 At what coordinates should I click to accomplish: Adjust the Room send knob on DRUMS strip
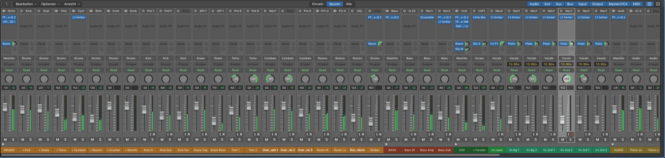point(15,44)
